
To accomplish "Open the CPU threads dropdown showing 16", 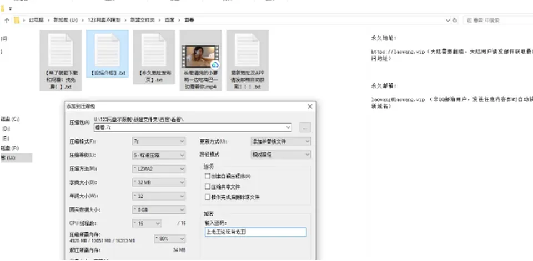I will click(147, 224).
